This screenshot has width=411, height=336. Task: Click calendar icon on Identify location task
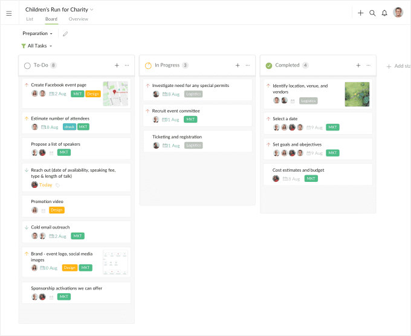293,101
